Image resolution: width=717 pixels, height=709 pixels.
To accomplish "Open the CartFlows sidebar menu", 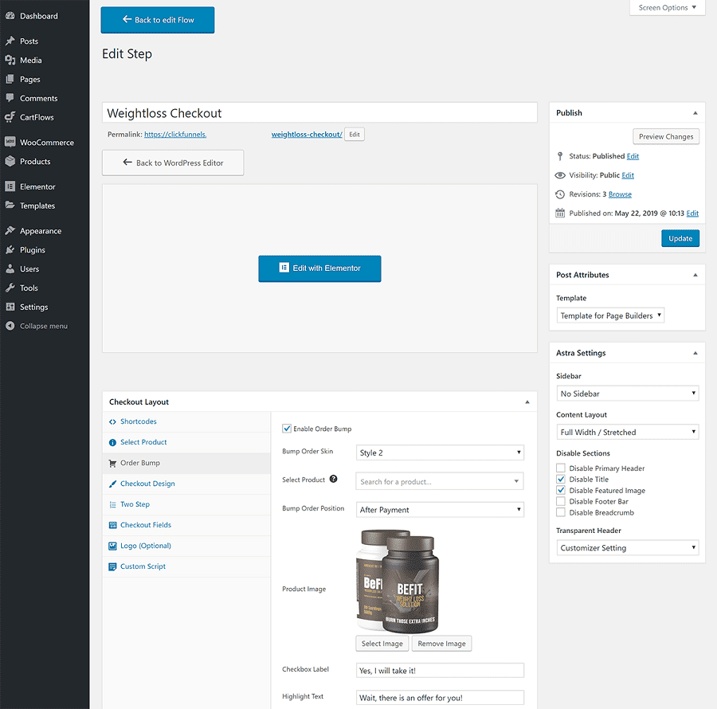I will pyautogui.click(x=37, y=119).
